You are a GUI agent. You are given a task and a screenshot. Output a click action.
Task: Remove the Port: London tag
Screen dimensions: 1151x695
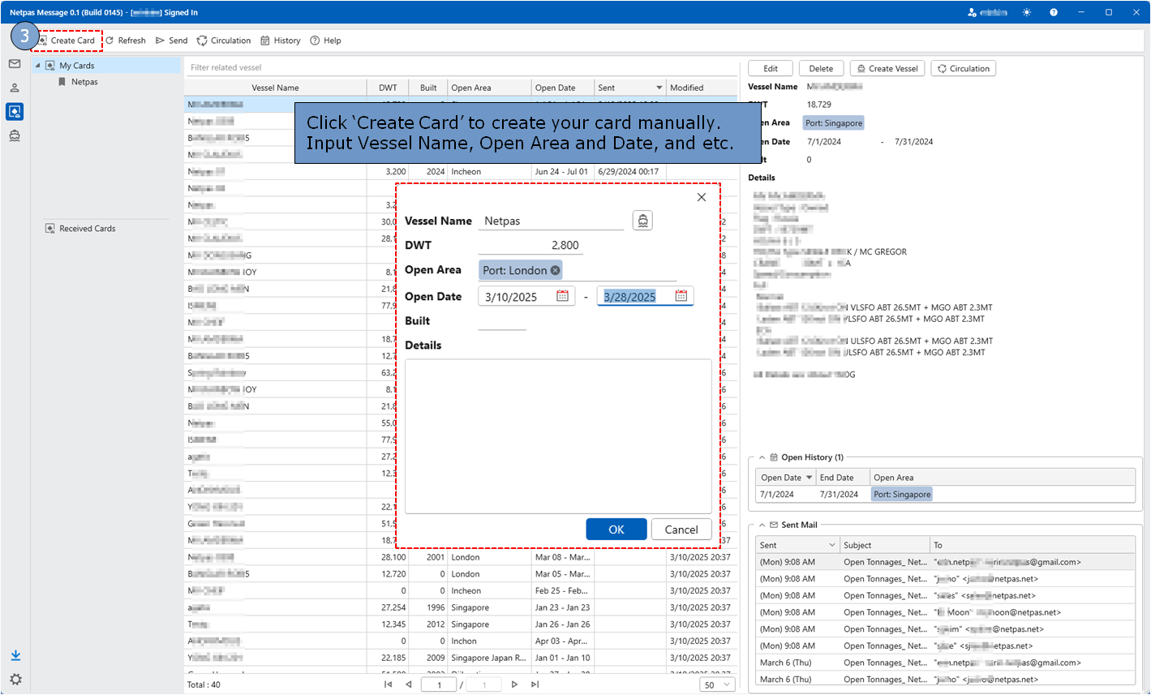[555, 270]
